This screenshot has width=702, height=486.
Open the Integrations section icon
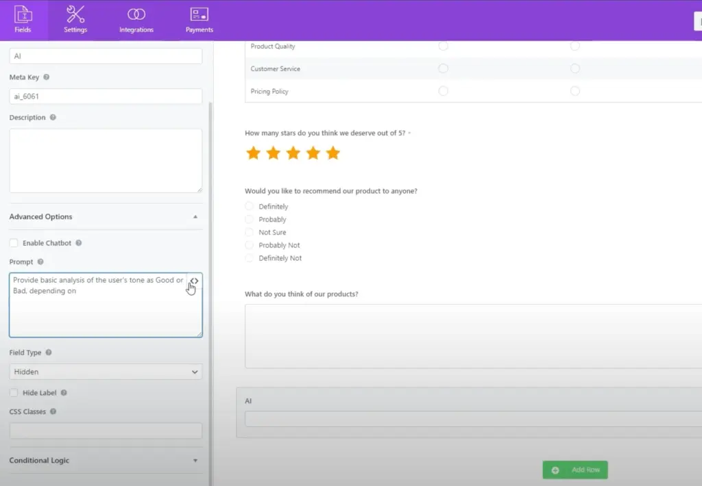pyautogui.click(x=136, y=15)
